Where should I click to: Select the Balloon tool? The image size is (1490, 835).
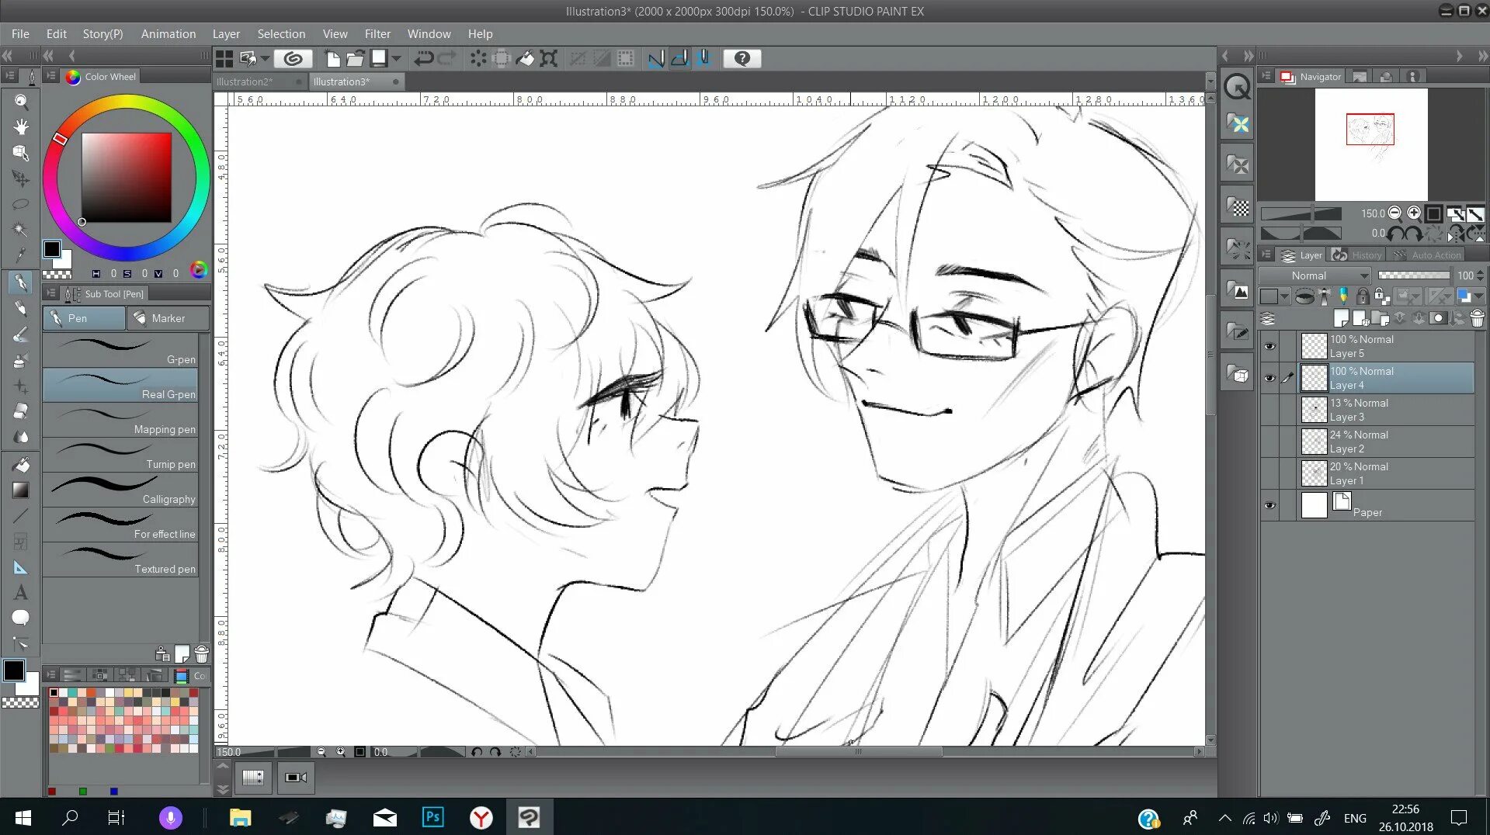[x=21, y=618]
